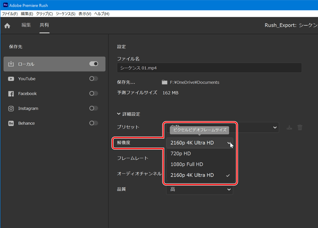Screen dimensions: 318x228
Task: Pick the checked 2160p 4K Ultra HD option
Action: 200,175
